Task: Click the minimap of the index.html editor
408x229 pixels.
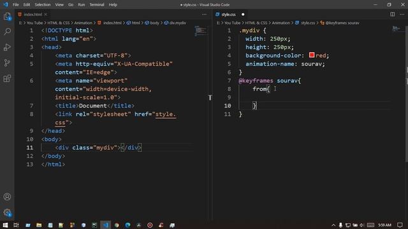Action: point(201,31)
